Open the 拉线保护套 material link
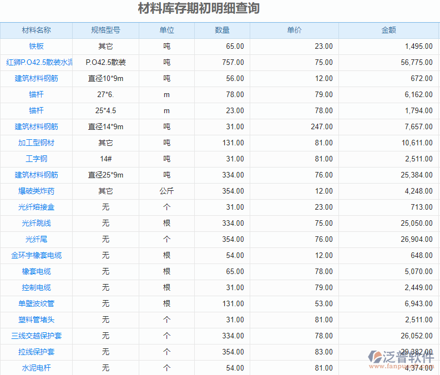 [x=36, y=352]
